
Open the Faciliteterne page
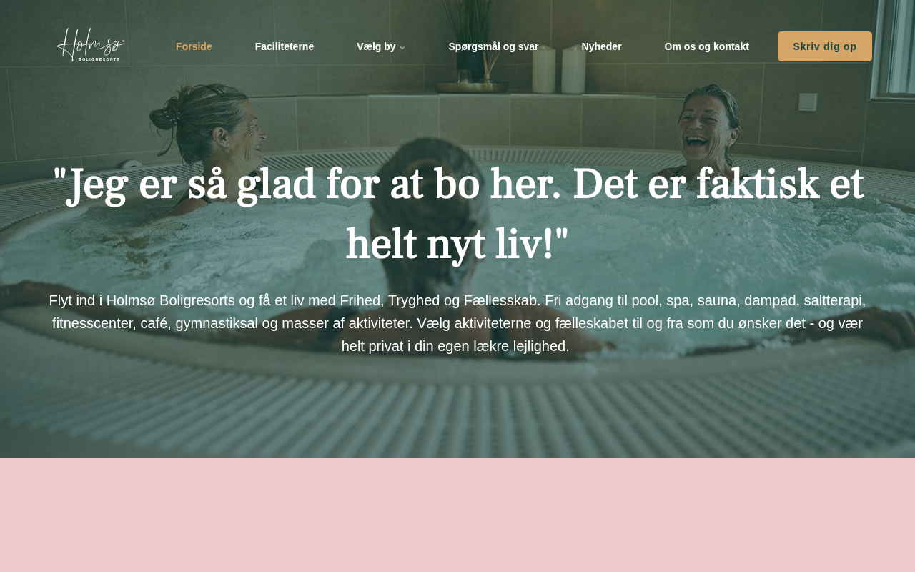pyautogui.click(x=285, y=46)
